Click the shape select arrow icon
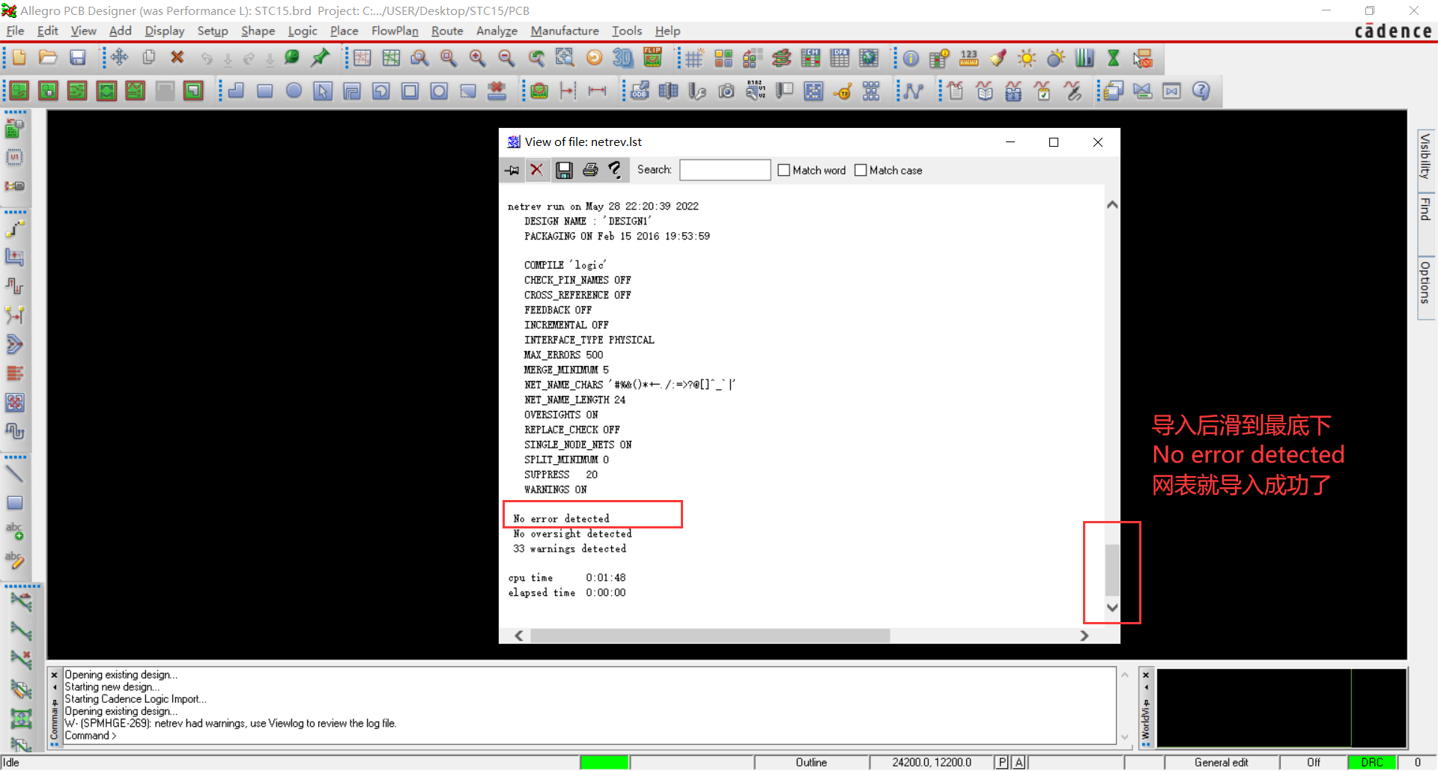Viewport: 1438px width, 771px height. (x=323, y=91)
